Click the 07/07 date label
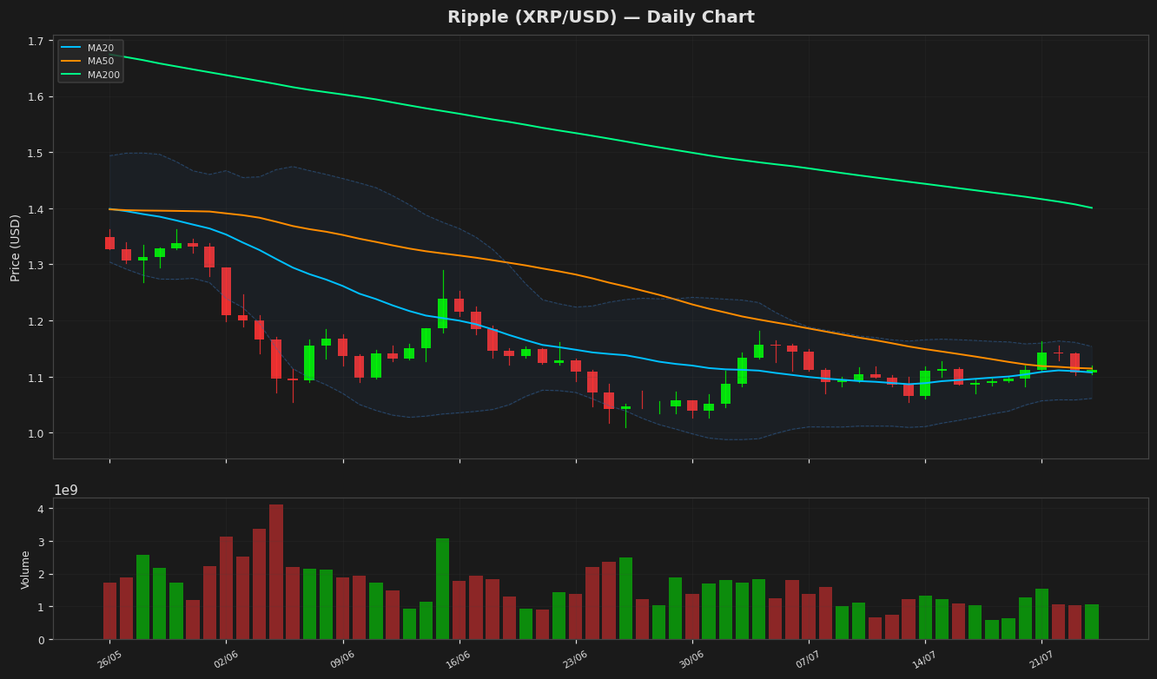This screenshot has height=679, width=1157. 808,659
